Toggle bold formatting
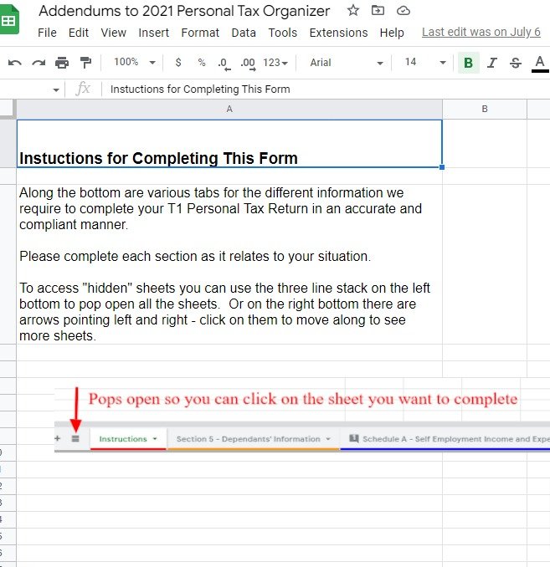This screenshot has width=550, height=567. click(x=469, y=63)
